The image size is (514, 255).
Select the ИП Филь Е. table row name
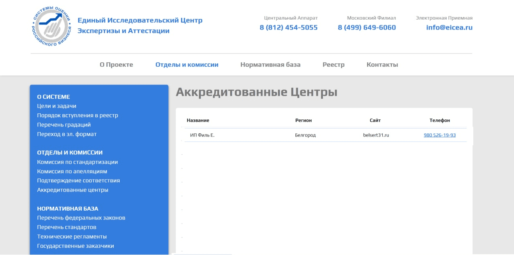[202, 135]
